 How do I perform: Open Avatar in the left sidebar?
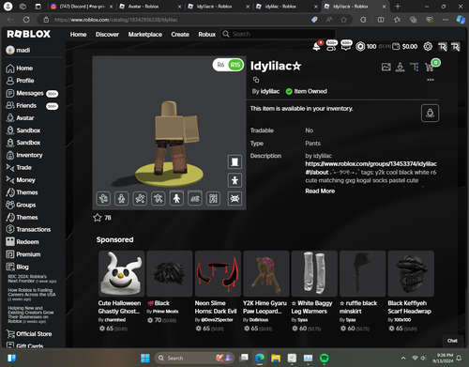pyautogui.click(x=21, y=118)
